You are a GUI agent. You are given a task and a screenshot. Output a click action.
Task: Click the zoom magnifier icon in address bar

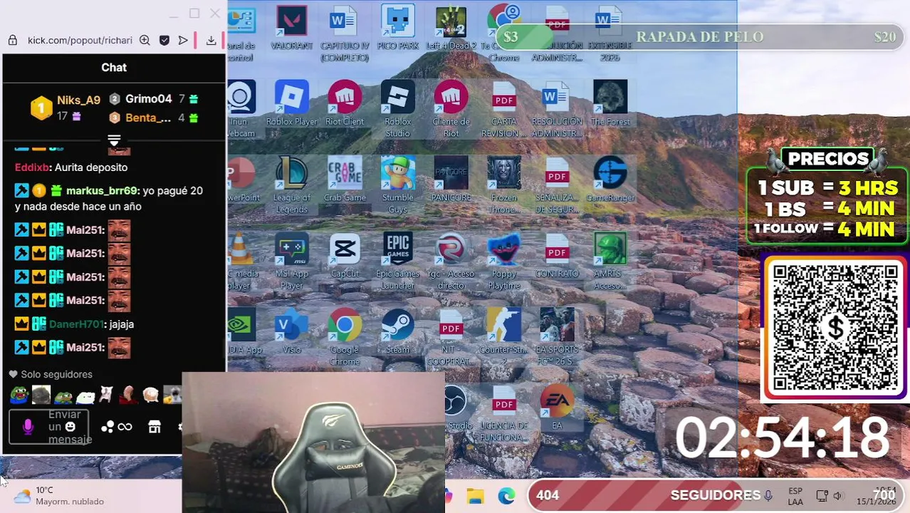145,40
